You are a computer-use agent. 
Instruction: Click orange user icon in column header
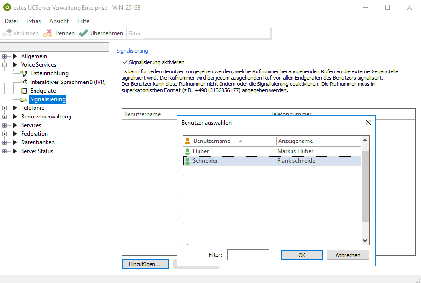click(187, 141)
